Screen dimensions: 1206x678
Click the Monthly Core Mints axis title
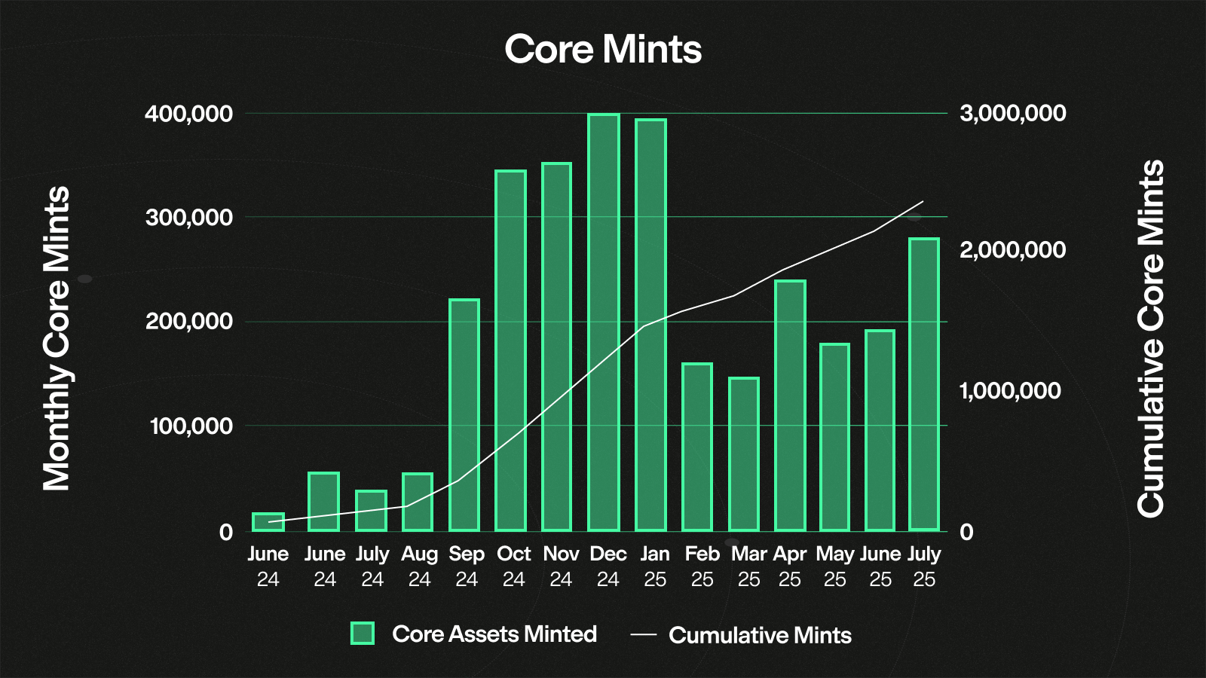click(57, 339)
